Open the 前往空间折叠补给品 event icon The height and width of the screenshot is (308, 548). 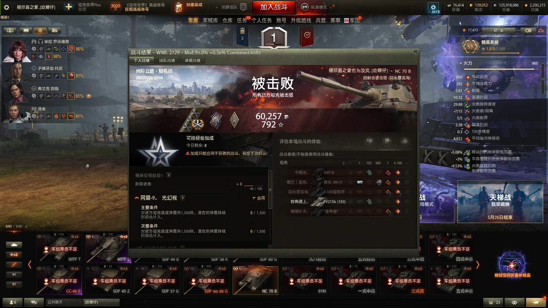[x=512, y=264]
